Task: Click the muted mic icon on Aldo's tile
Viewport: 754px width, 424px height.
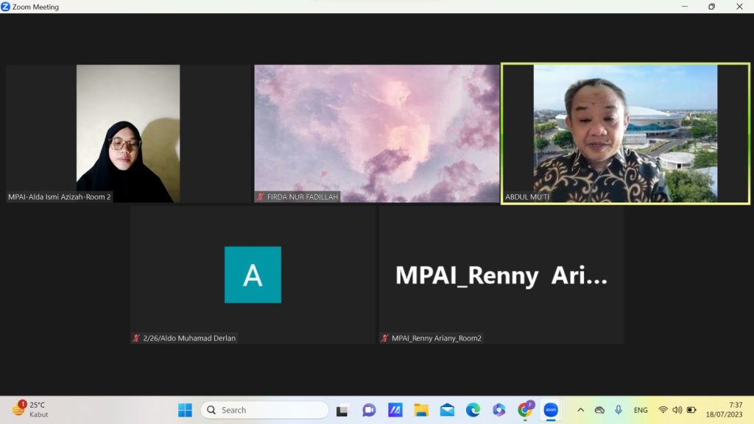Action: pos(136,338)
